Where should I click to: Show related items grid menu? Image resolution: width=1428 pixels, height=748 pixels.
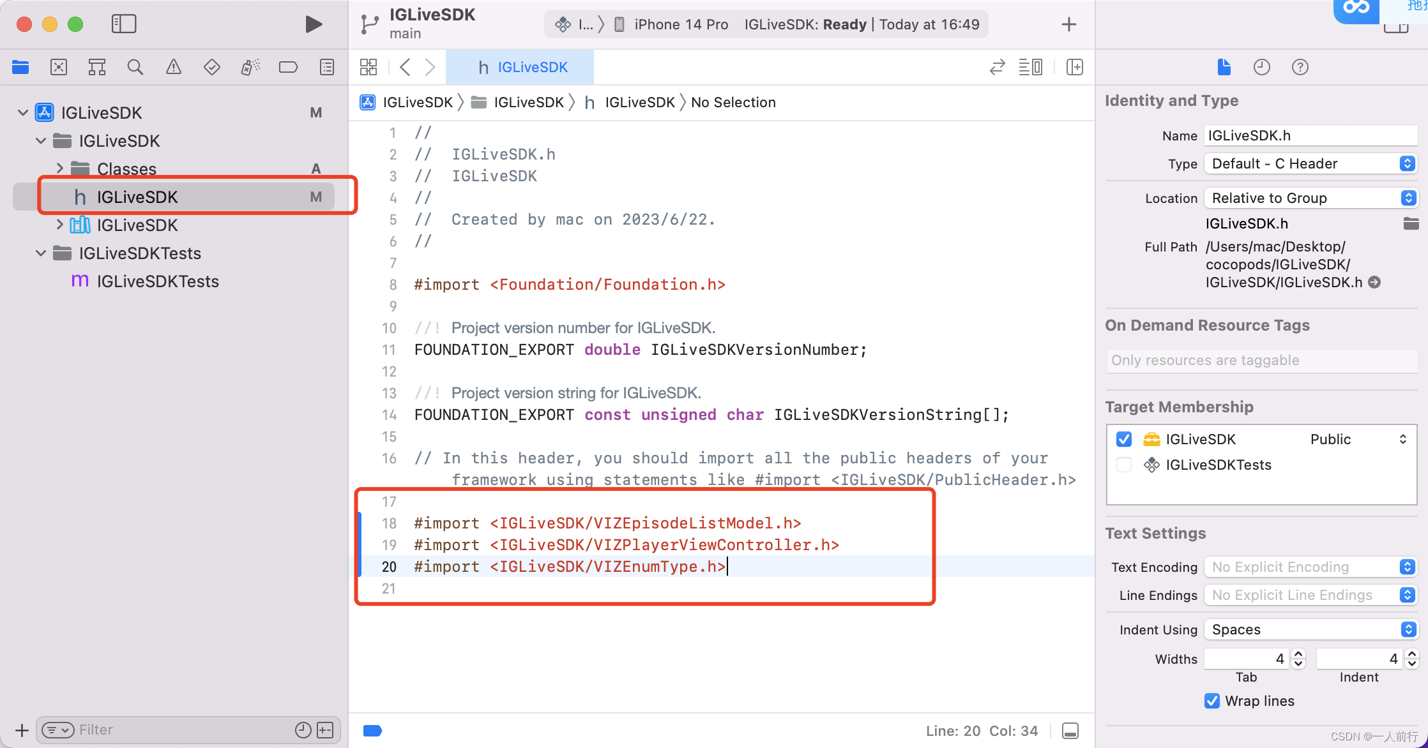coord(368,67)
